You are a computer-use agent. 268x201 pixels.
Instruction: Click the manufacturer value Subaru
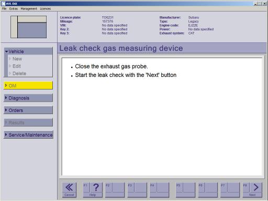tap(194, 17)
